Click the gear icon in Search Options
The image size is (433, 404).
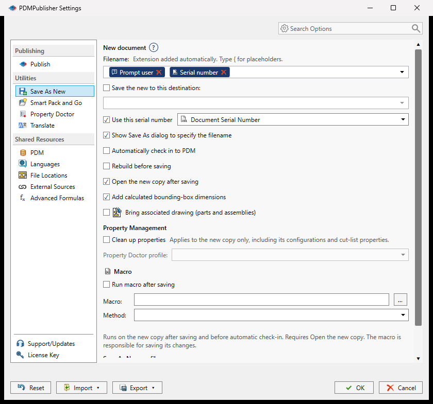[x=284, y=28]
